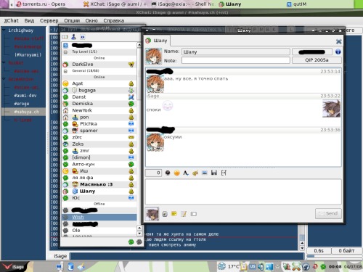Toggle the notepad icon below message input
Viewport: 363px width, 272px height.
[x=184, y=214]
